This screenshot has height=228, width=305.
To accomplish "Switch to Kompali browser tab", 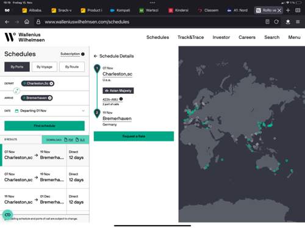I will click(120, 10).
